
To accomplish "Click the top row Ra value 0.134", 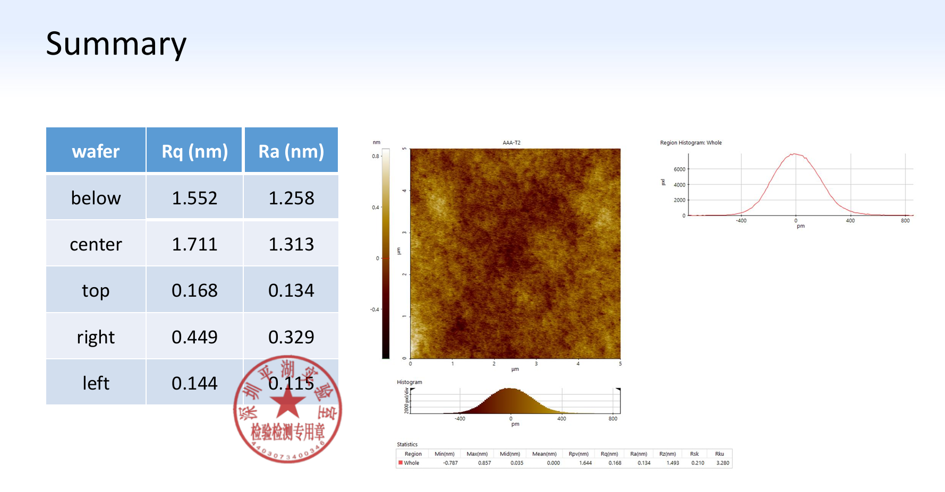I will [291, 290].
